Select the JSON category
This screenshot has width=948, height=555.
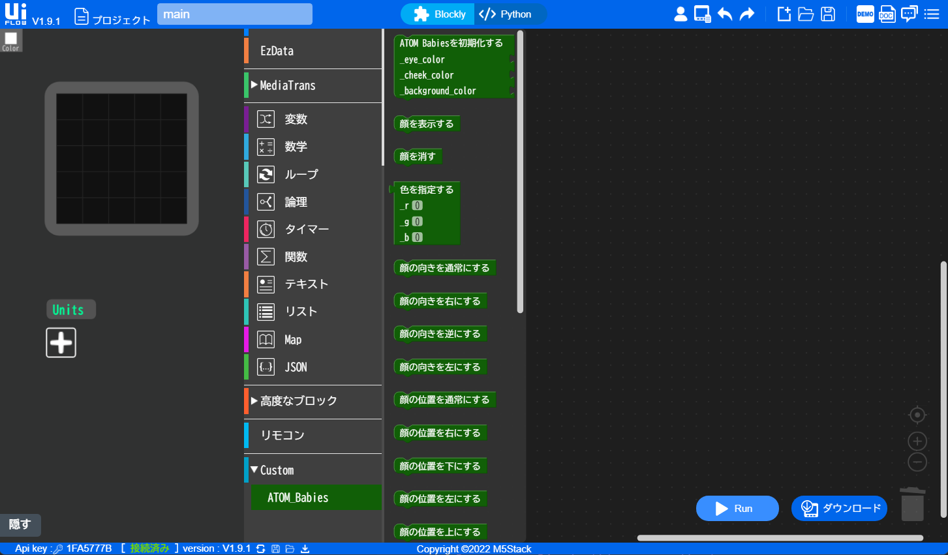pyautogui.click(x=313, y=367)
